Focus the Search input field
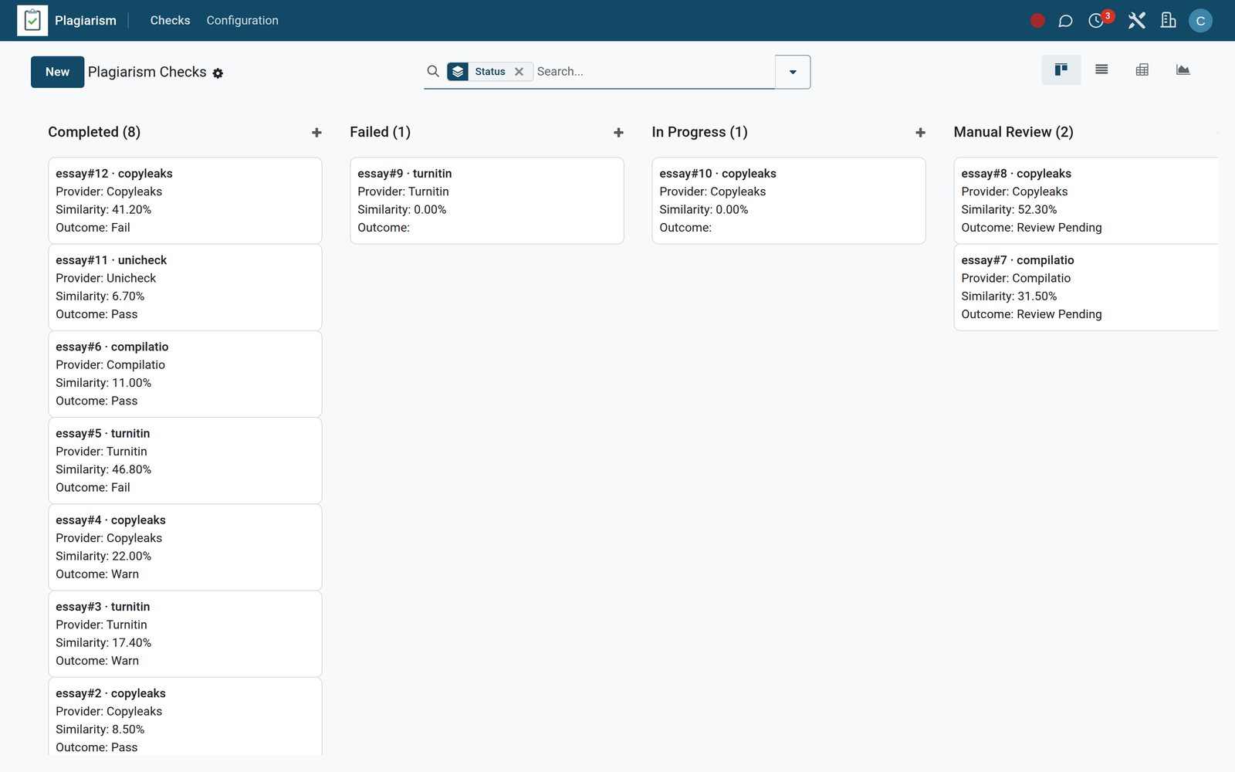The height and width of the screenshot is (772, 1235). tap(653, 72)
